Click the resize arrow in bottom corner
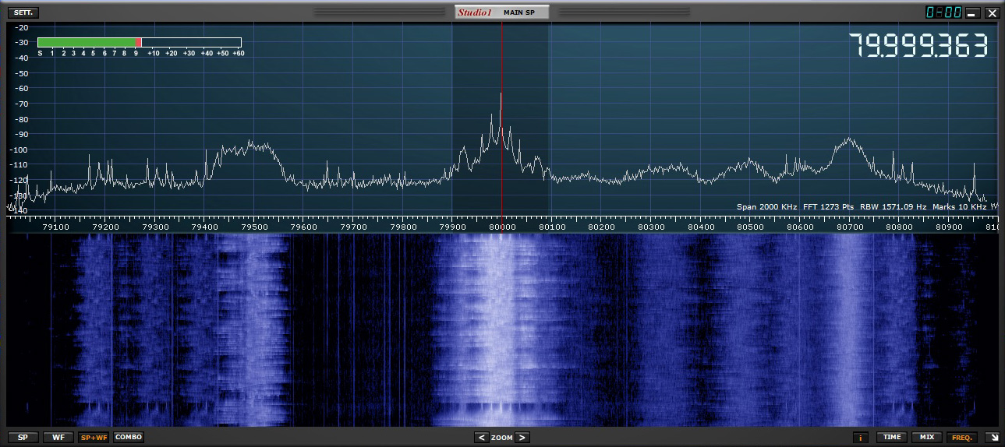The height and width of the screenshot is (447, 1005). tap(991, 438)
